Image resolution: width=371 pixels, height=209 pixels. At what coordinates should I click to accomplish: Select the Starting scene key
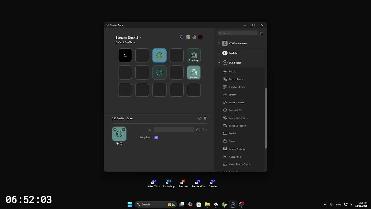click(x=194, y=55)
